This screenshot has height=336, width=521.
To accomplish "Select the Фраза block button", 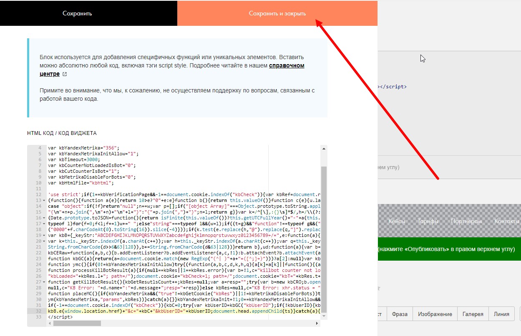I will click(x=400, y=314).
